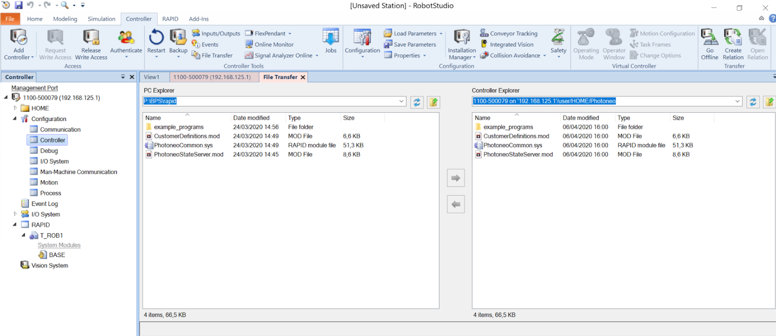The height and width of the screenshot is (336, 776).
Task: Open Events in Controller Tools
Action: coord(205,45)
